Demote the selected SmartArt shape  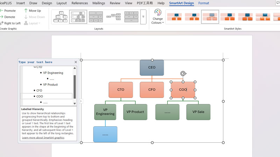coord(8,17)
